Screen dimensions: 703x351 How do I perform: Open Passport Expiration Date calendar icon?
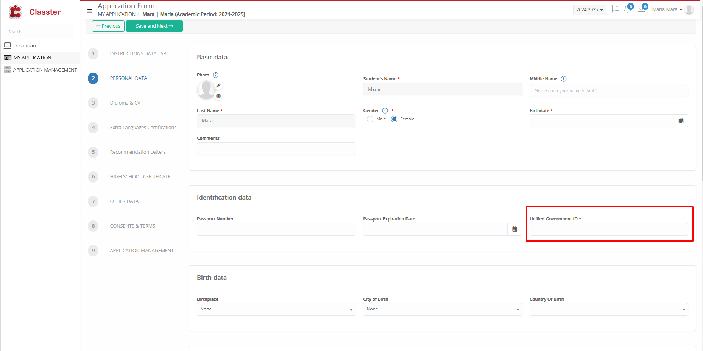pos(514,229)
